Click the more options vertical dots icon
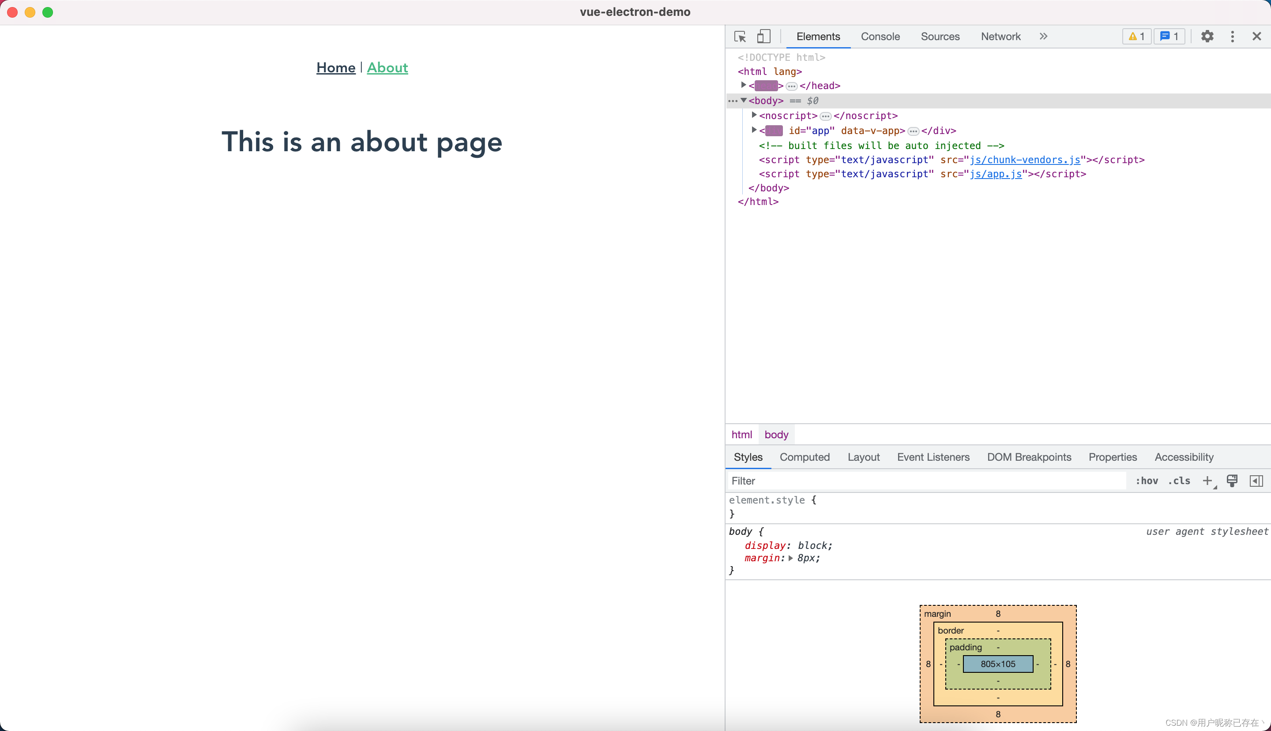The height and width of the screenshot is (731, 1271). click(1232, 37)
